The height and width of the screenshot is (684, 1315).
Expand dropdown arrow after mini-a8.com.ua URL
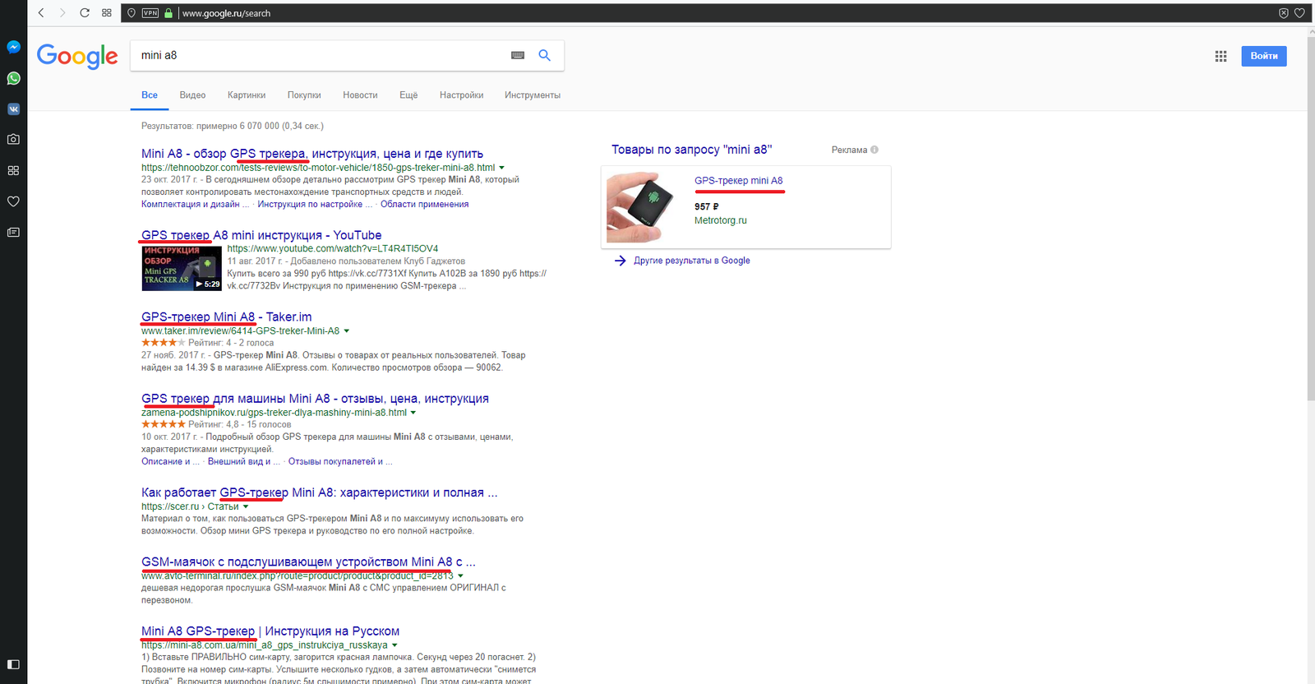(394, 645)
